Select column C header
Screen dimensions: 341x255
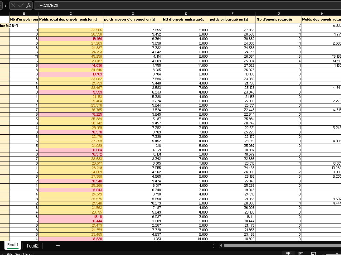[x=71, y=14]
